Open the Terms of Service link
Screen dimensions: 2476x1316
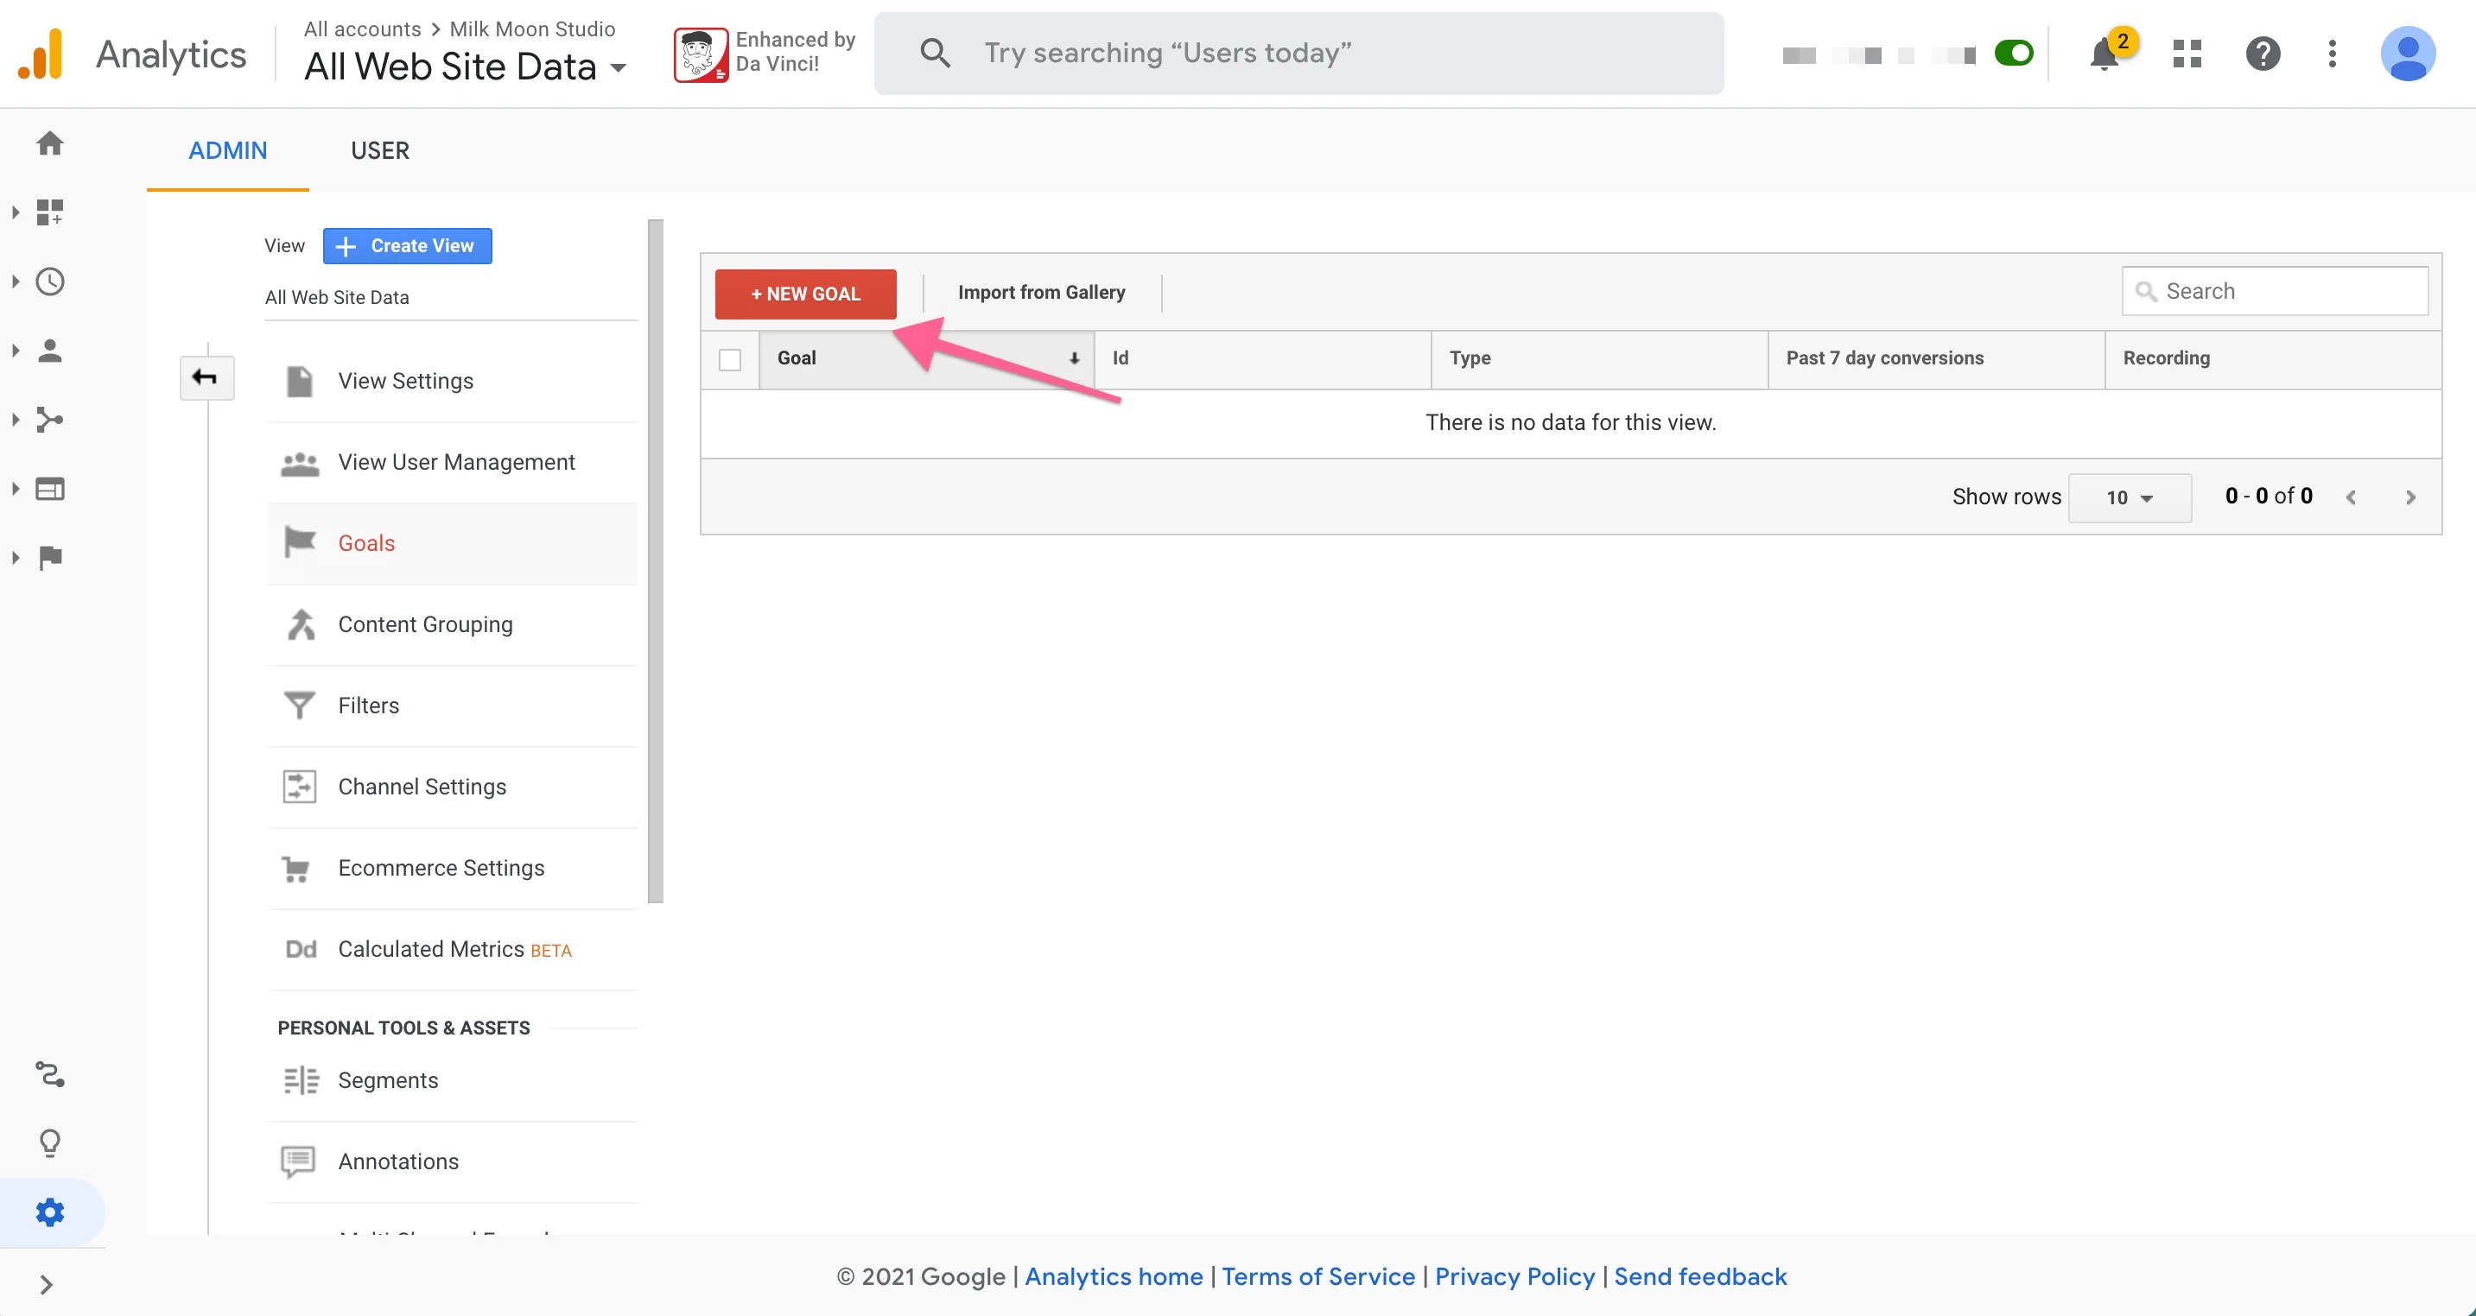tap(1318, 1275)
